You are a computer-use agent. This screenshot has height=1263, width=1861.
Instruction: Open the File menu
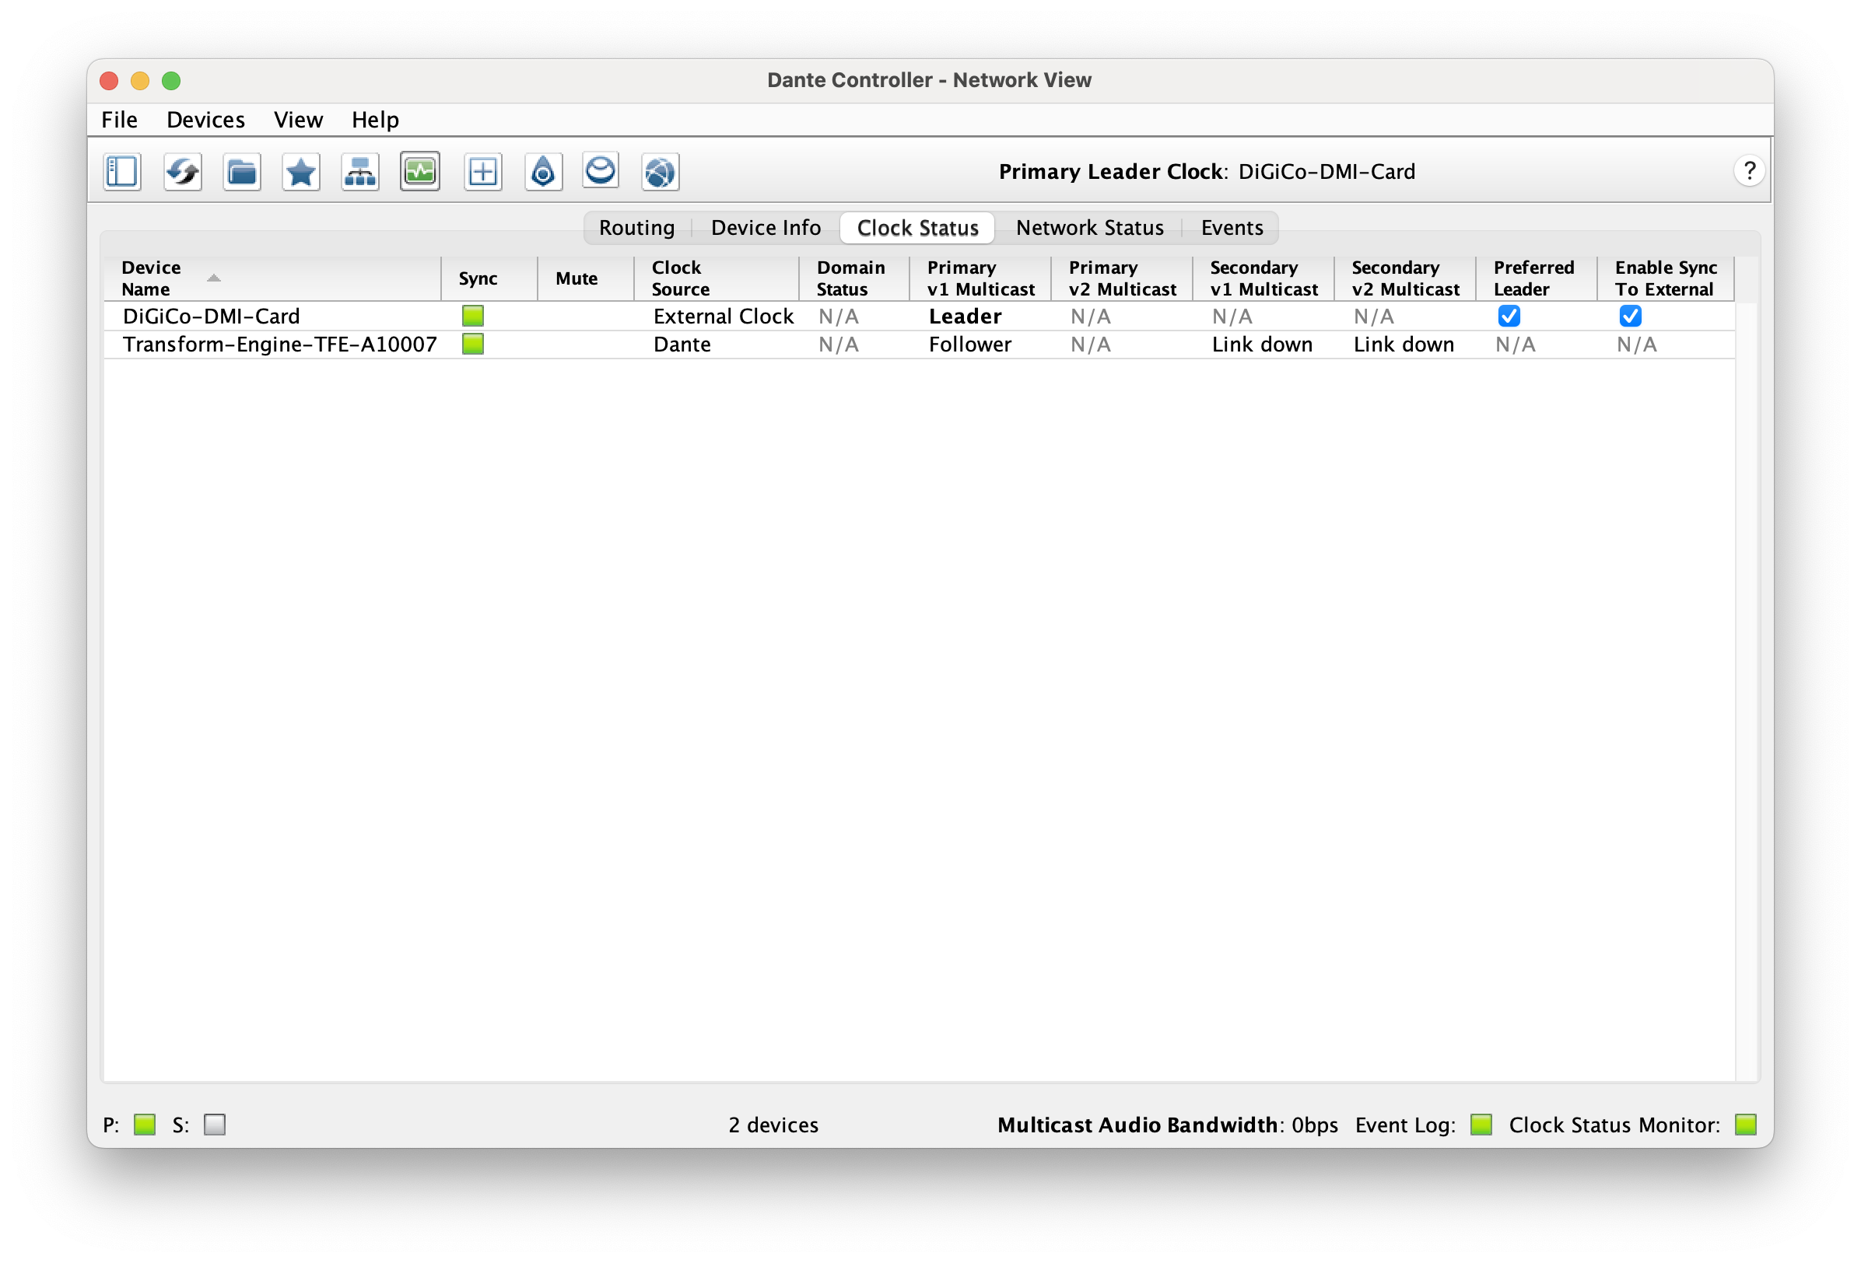119,120
